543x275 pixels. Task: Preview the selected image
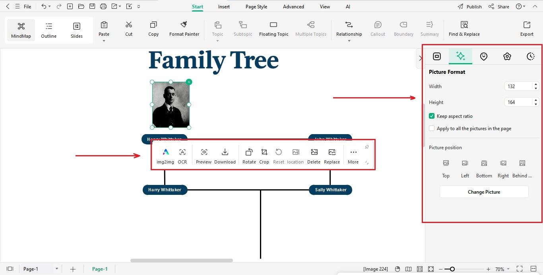coord(204,156)
